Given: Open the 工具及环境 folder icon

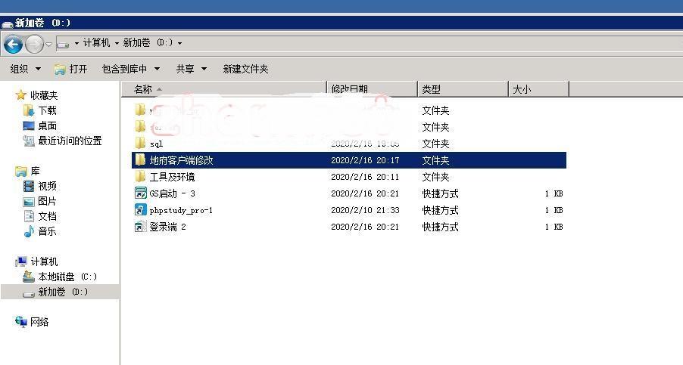Looking at the screenshot, I should tap(140, 177).
